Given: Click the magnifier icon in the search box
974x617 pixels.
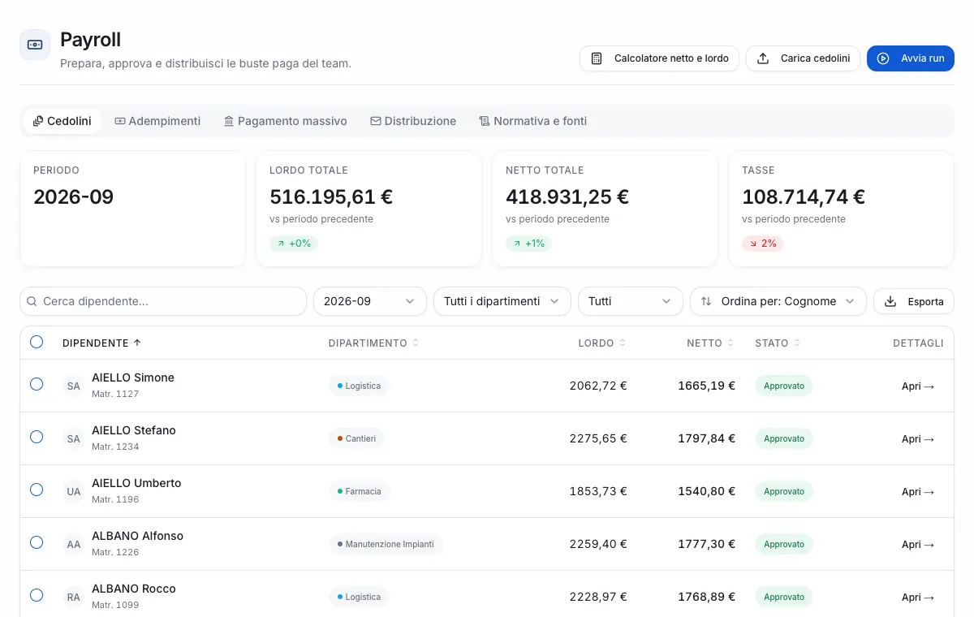Looking at the screenshot, I should point(32,301).
